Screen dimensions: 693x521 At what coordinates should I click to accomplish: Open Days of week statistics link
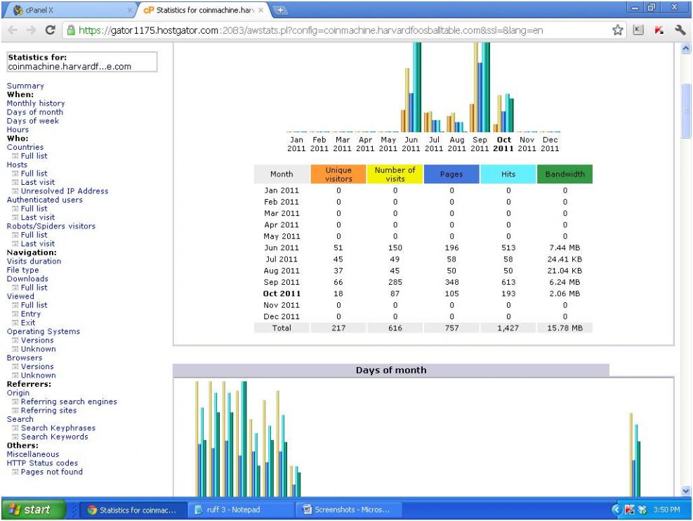(33, 121)
